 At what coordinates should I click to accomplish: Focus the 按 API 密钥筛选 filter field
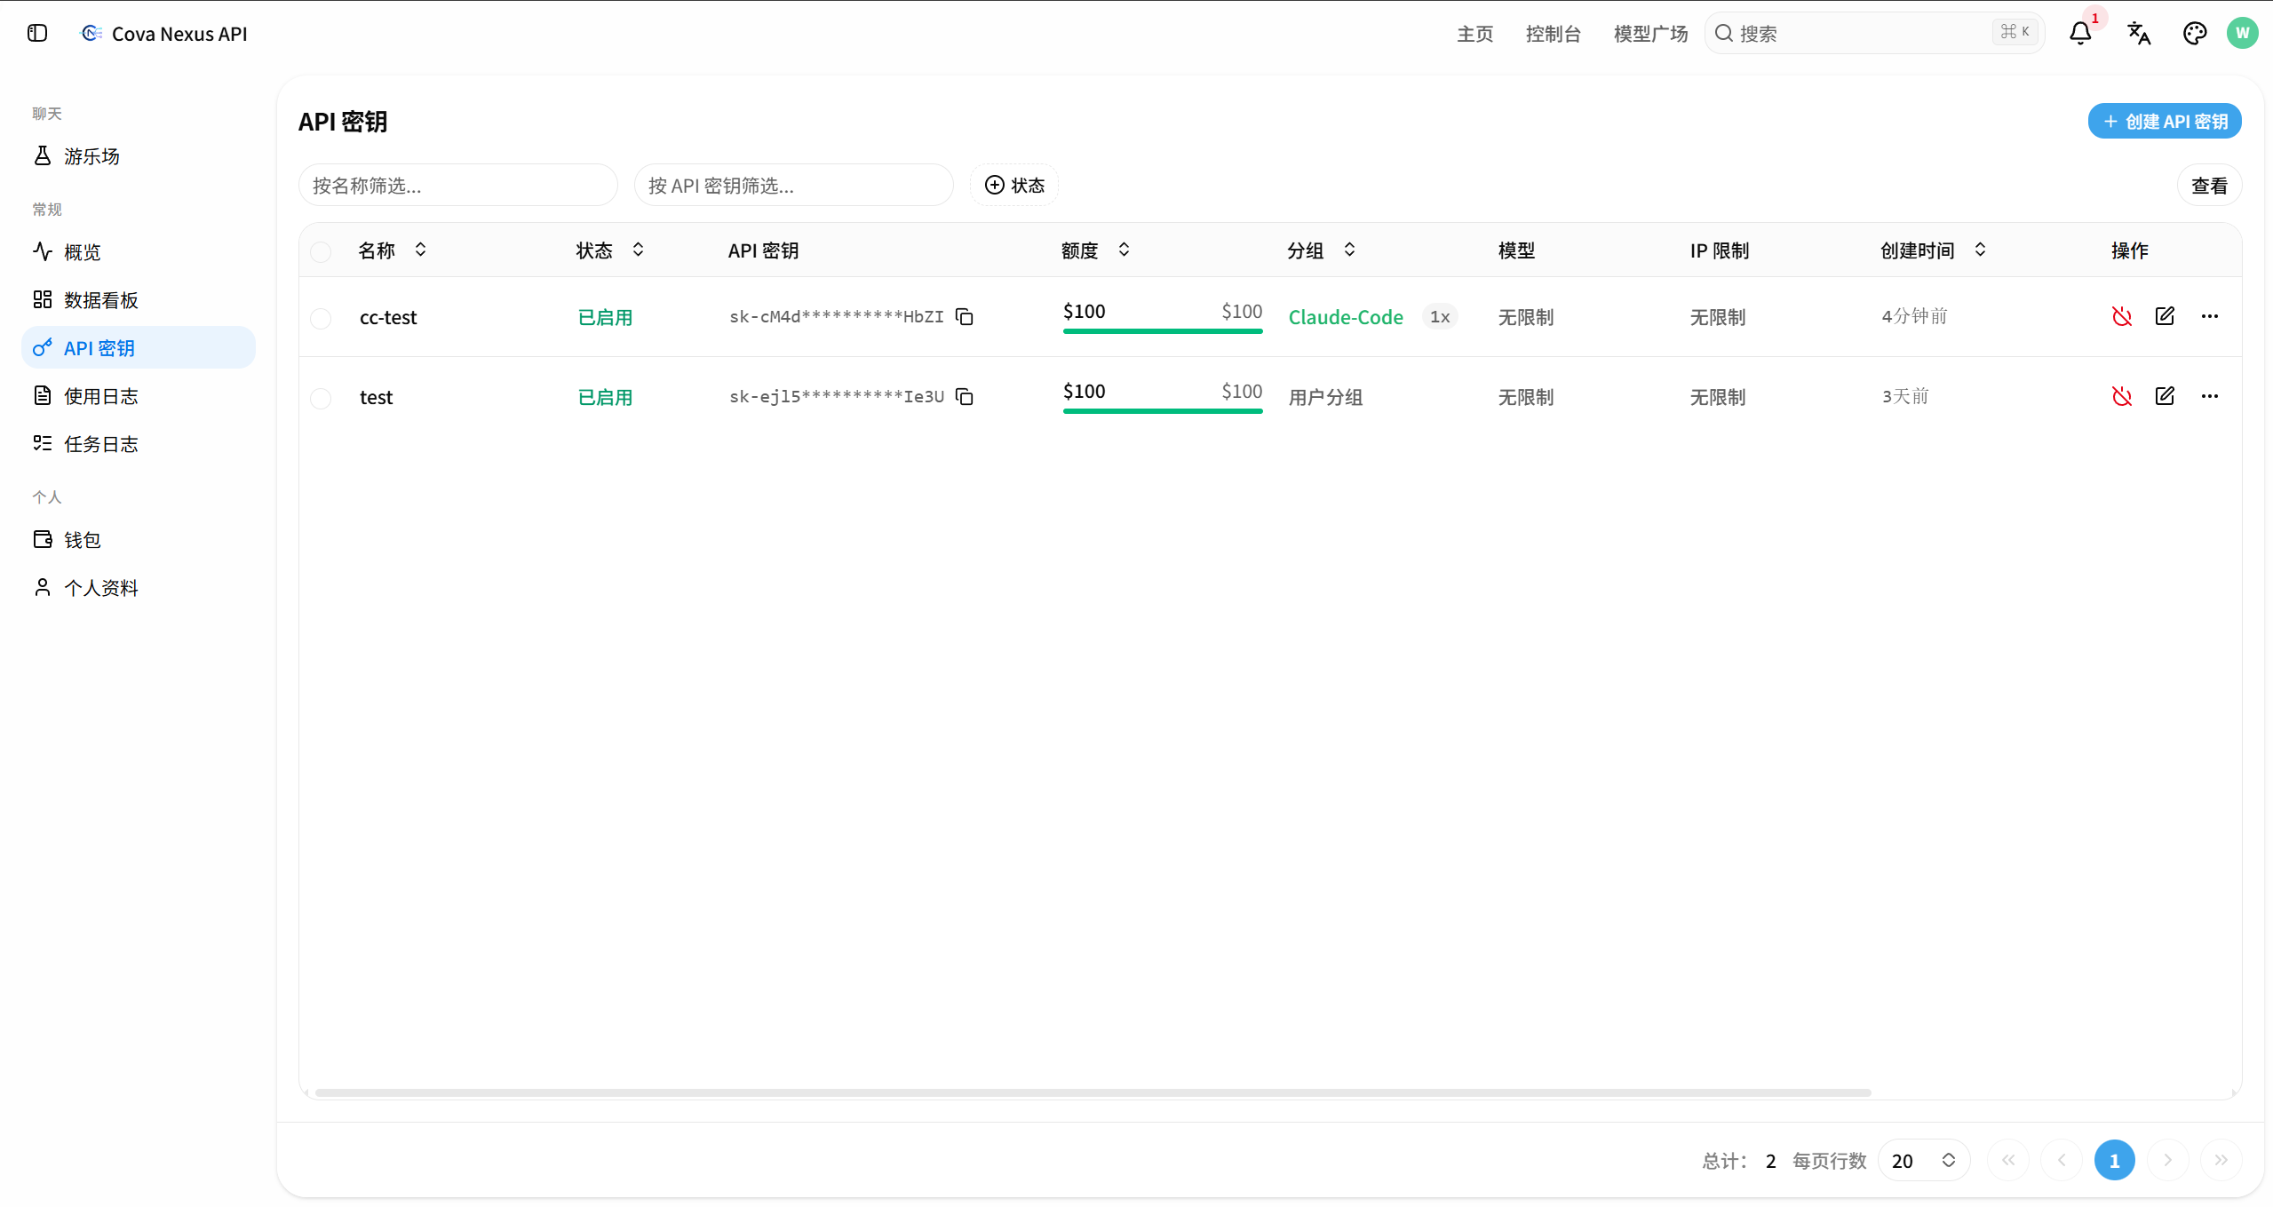[794, 185]
